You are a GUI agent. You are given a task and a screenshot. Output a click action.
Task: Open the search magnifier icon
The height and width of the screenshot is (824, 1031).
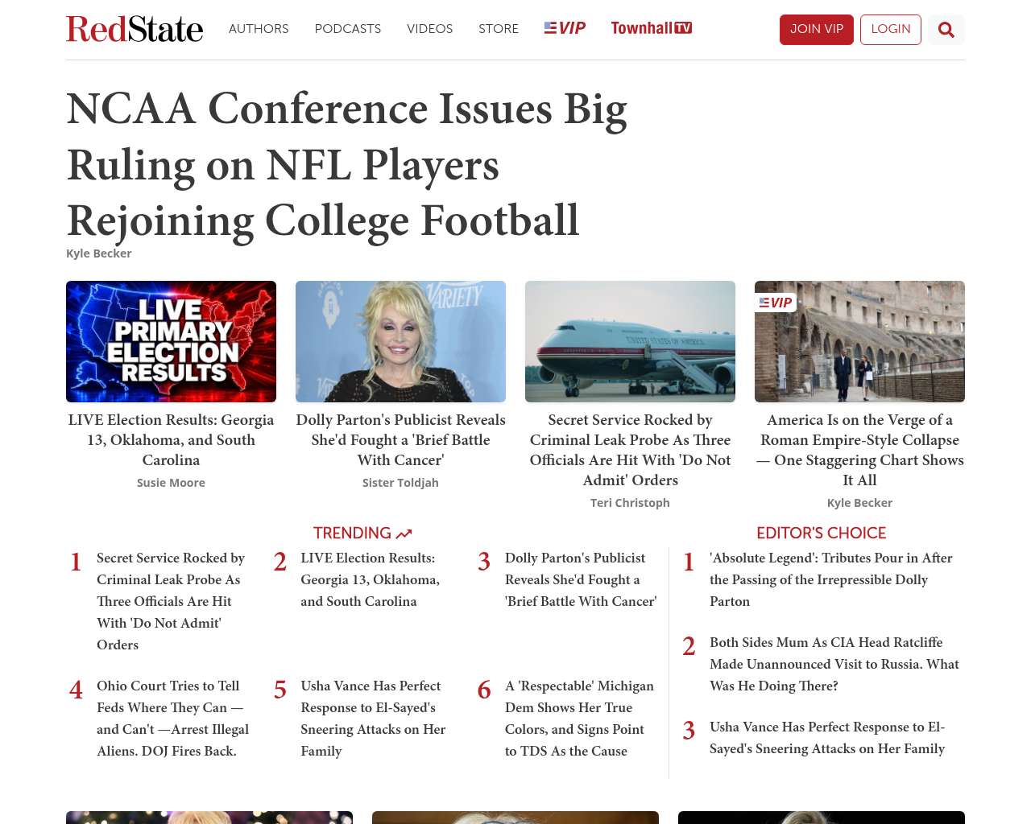(946, 30)
